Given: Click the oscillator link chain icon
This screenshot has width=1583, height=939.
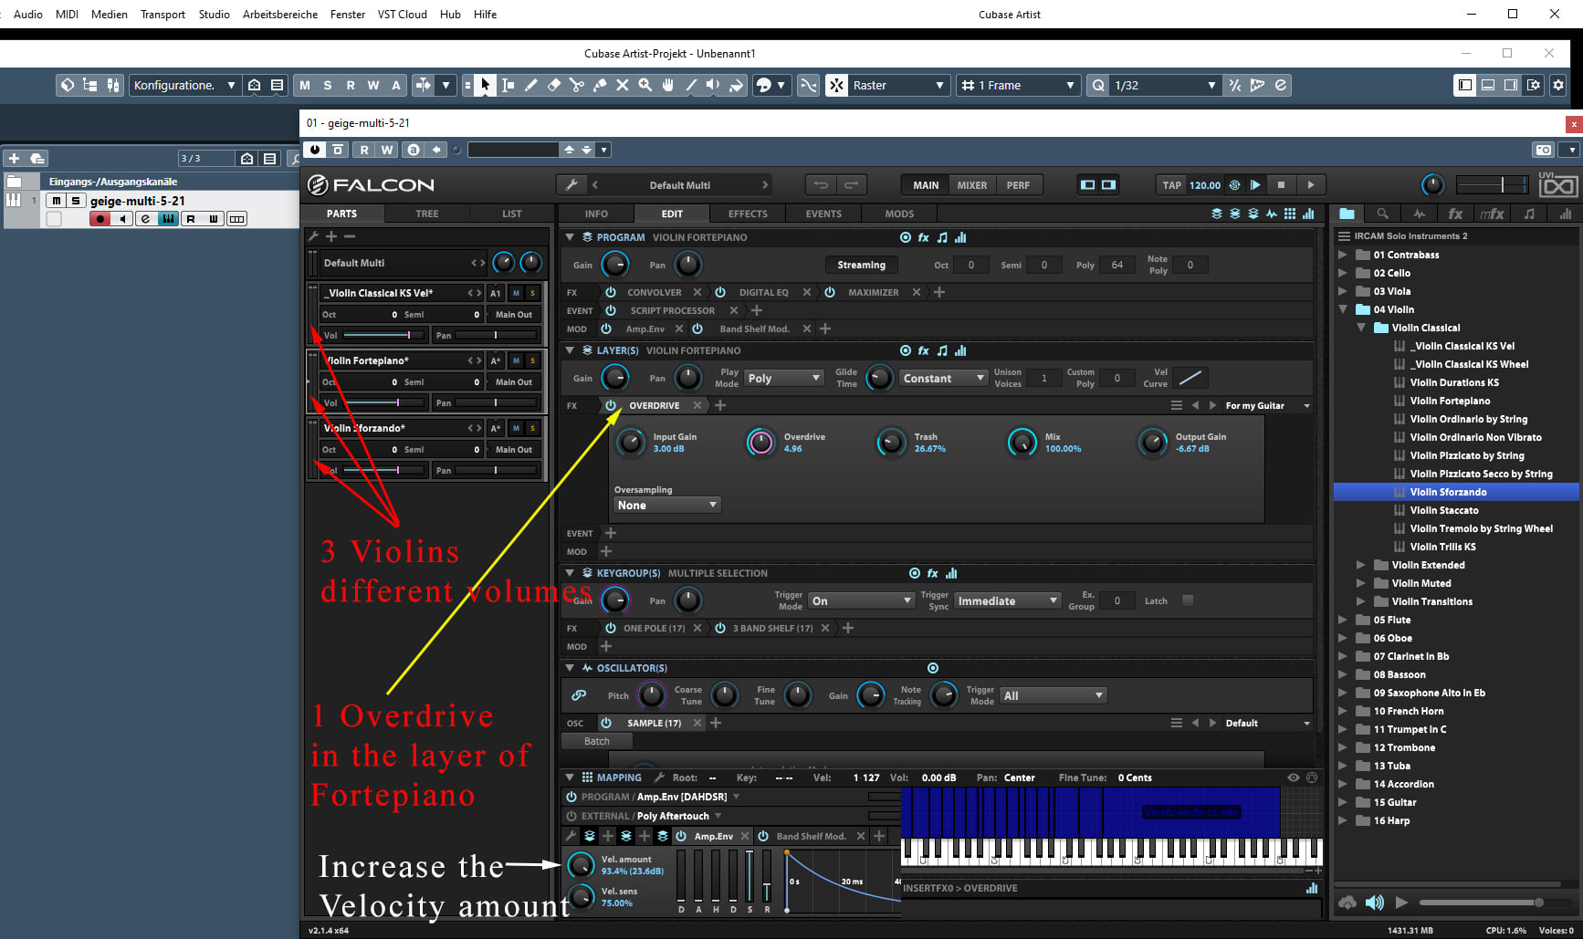Looking at the screenshot, I should tap(579, 695).
